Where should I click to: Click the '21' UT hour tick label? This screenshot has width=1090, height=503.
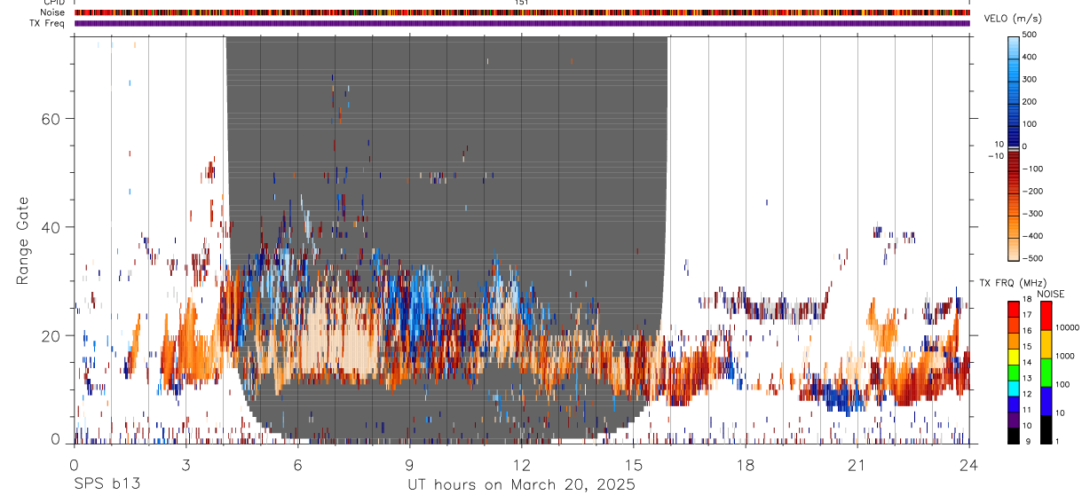pos(857,465)
